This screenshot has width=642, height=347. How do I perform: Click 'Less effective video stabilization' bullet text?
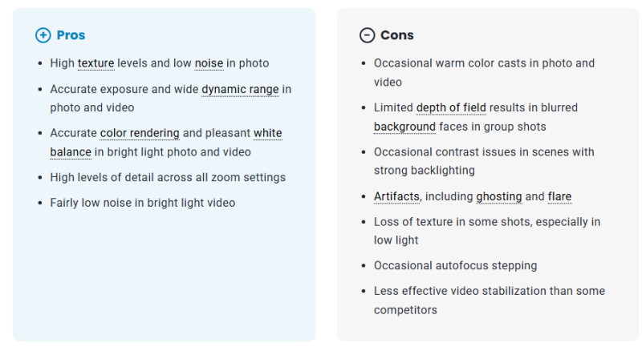click(x=490, y=301)
